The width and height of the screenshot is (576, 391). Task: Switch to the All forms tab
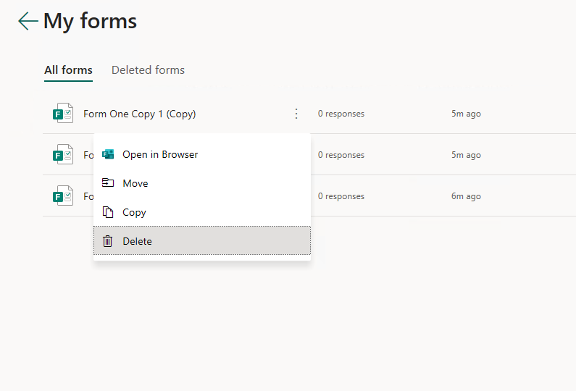click(x=68, y=70)
